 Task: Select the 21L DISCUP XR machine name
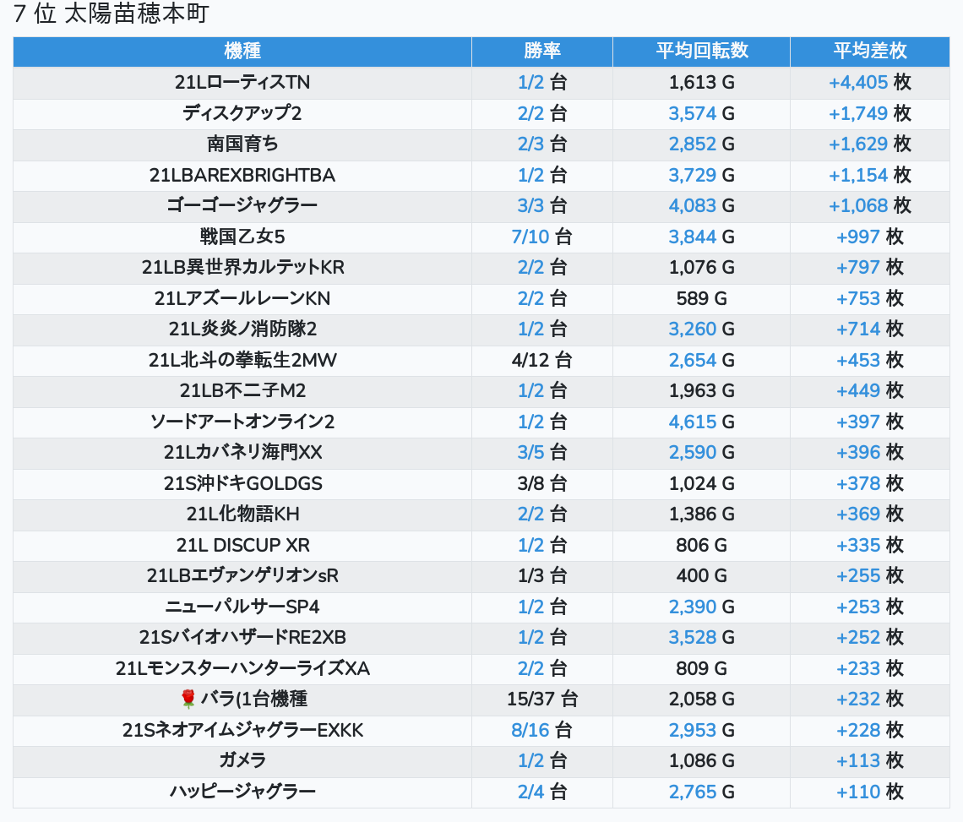[x=242, y=546]
